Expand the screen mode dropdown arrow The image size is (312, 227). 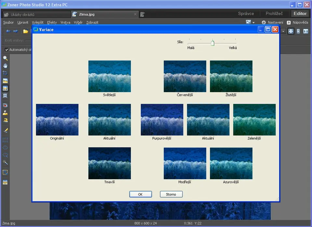pos(253,23)
